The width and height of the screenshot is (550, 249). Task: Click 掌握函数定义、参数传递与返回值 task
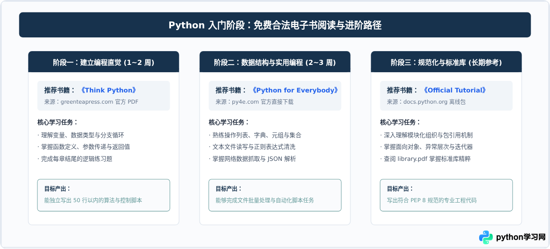point(84,147)
